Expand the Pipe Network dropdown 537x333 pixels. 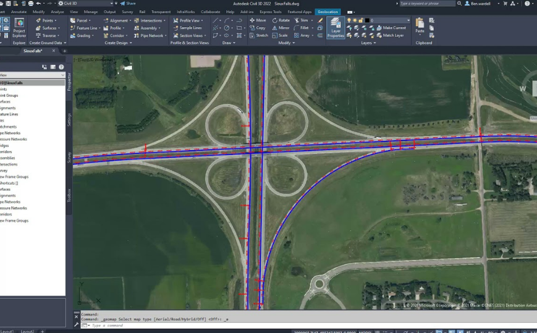tap(150, 35)
